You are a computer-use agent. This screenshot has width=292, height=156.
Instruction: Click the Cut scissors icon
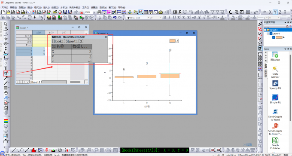point(100,18)
